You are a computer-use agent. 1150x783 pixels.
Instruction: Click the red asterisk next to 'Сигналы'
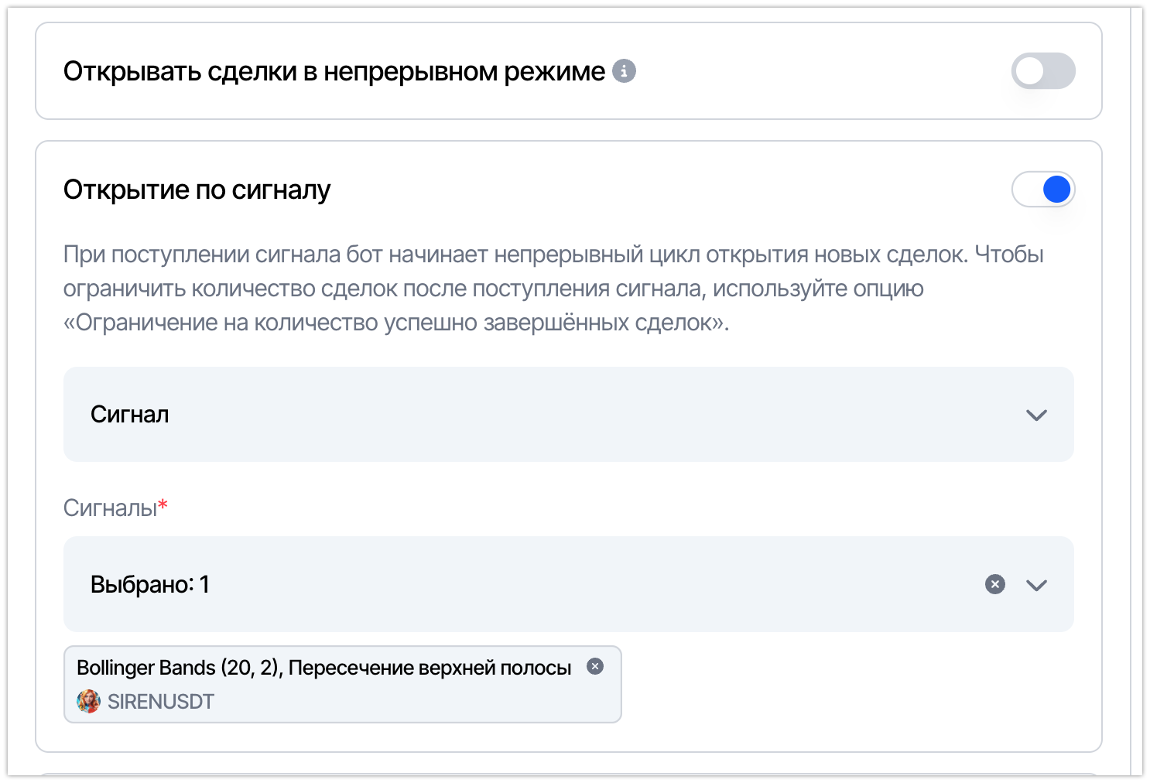(163, 505)
